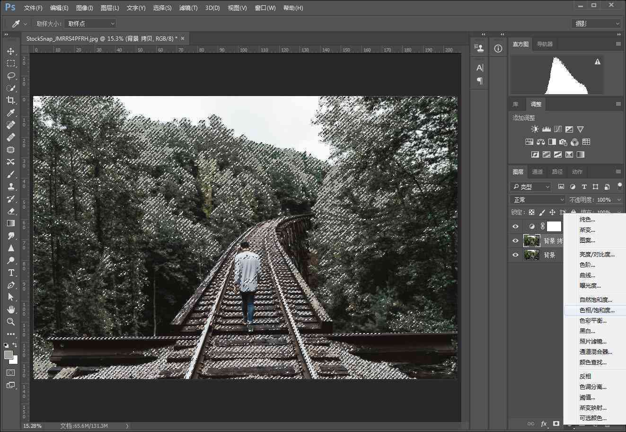
Task: Select the Zoom tool
Action: coord(11,322)
